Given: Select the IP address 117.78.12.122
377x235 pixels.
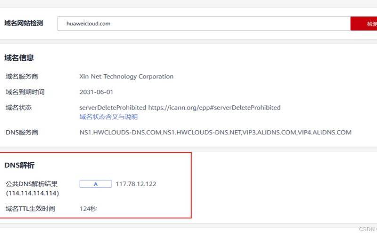Looking at the screenshot, I should click(136, 184).
